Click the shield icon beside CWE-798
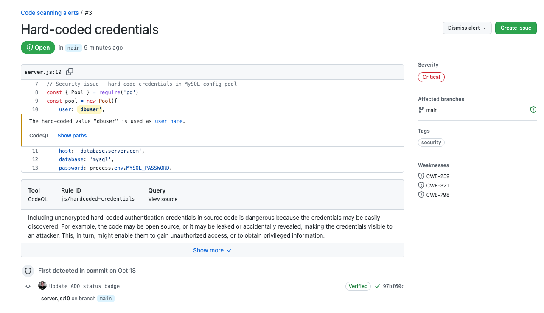The height and width of the screenshot is (313, 544). point(421,195)
